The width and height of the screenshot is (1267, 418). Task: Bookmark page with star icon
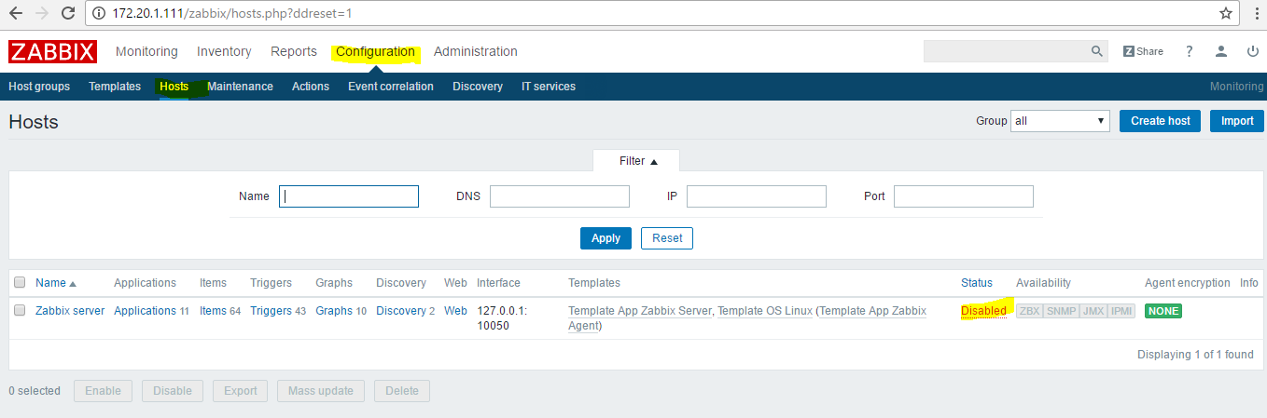tap(1226, 13)
